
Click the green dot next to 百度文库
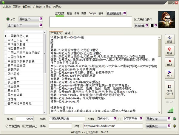click(175, 119)
